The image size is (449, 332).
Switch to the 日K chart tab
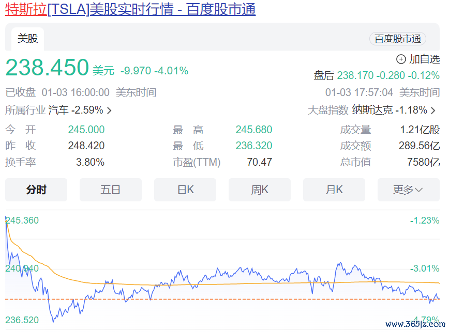point(185,189)
